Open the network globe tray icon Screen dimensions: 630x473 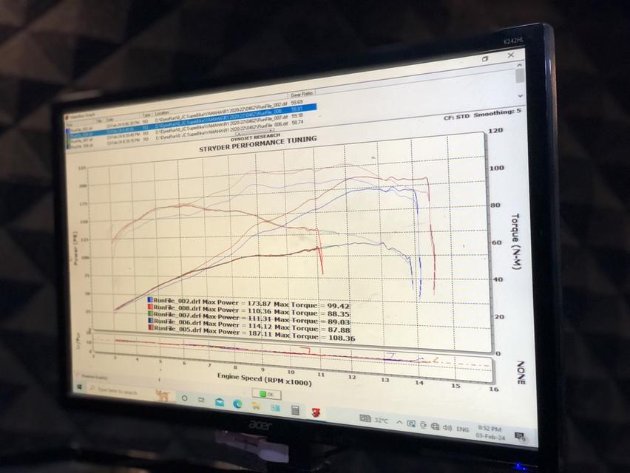click(x=435, y=426)
